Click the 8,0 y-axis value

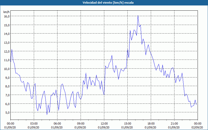pos(8,86)
